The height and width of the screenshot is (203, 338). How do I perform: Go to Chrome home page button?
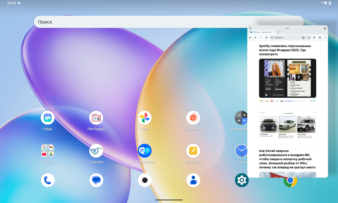[250, 38]
